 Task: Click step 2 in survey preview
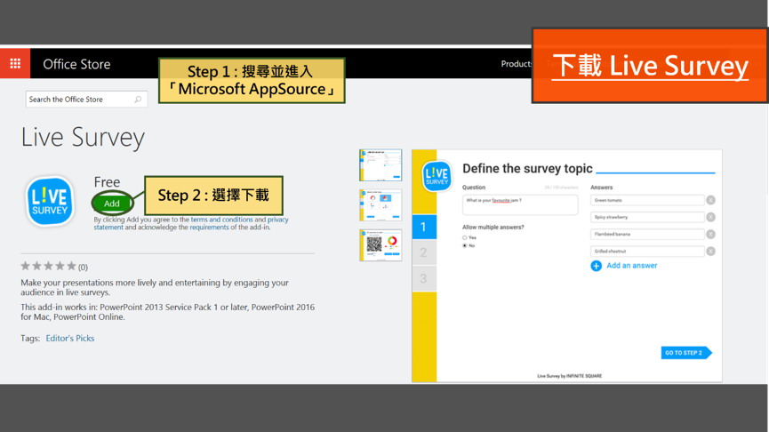point(424,253)
